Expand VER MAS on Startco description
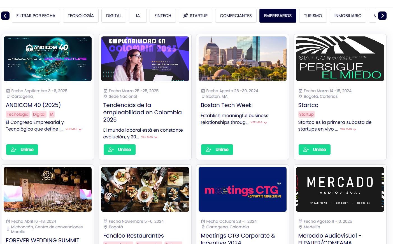This screenshot has height=244, width=393. click(x=348, y=129)
